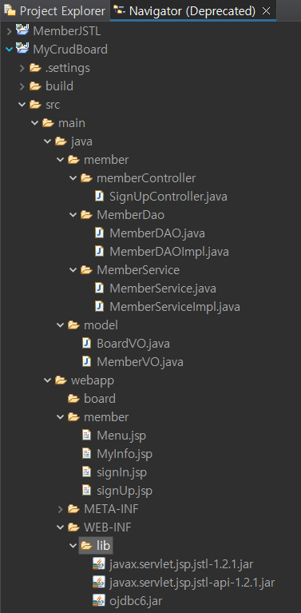Viewport: 301px width, 613px height.
Task: Click the board folder icon
Action: (73, 399)
